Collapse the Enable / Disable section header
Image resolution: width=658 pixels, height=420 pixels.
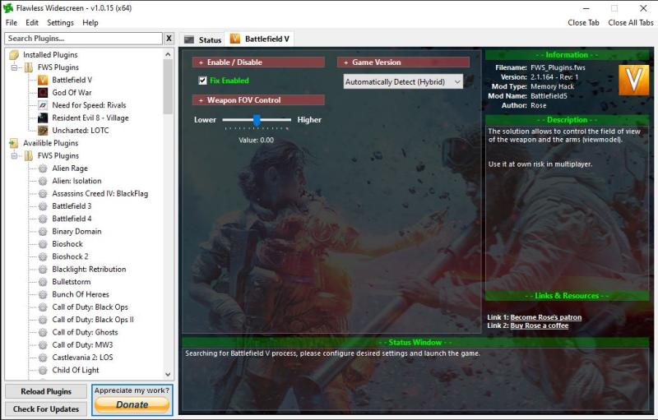click(201, 62)
